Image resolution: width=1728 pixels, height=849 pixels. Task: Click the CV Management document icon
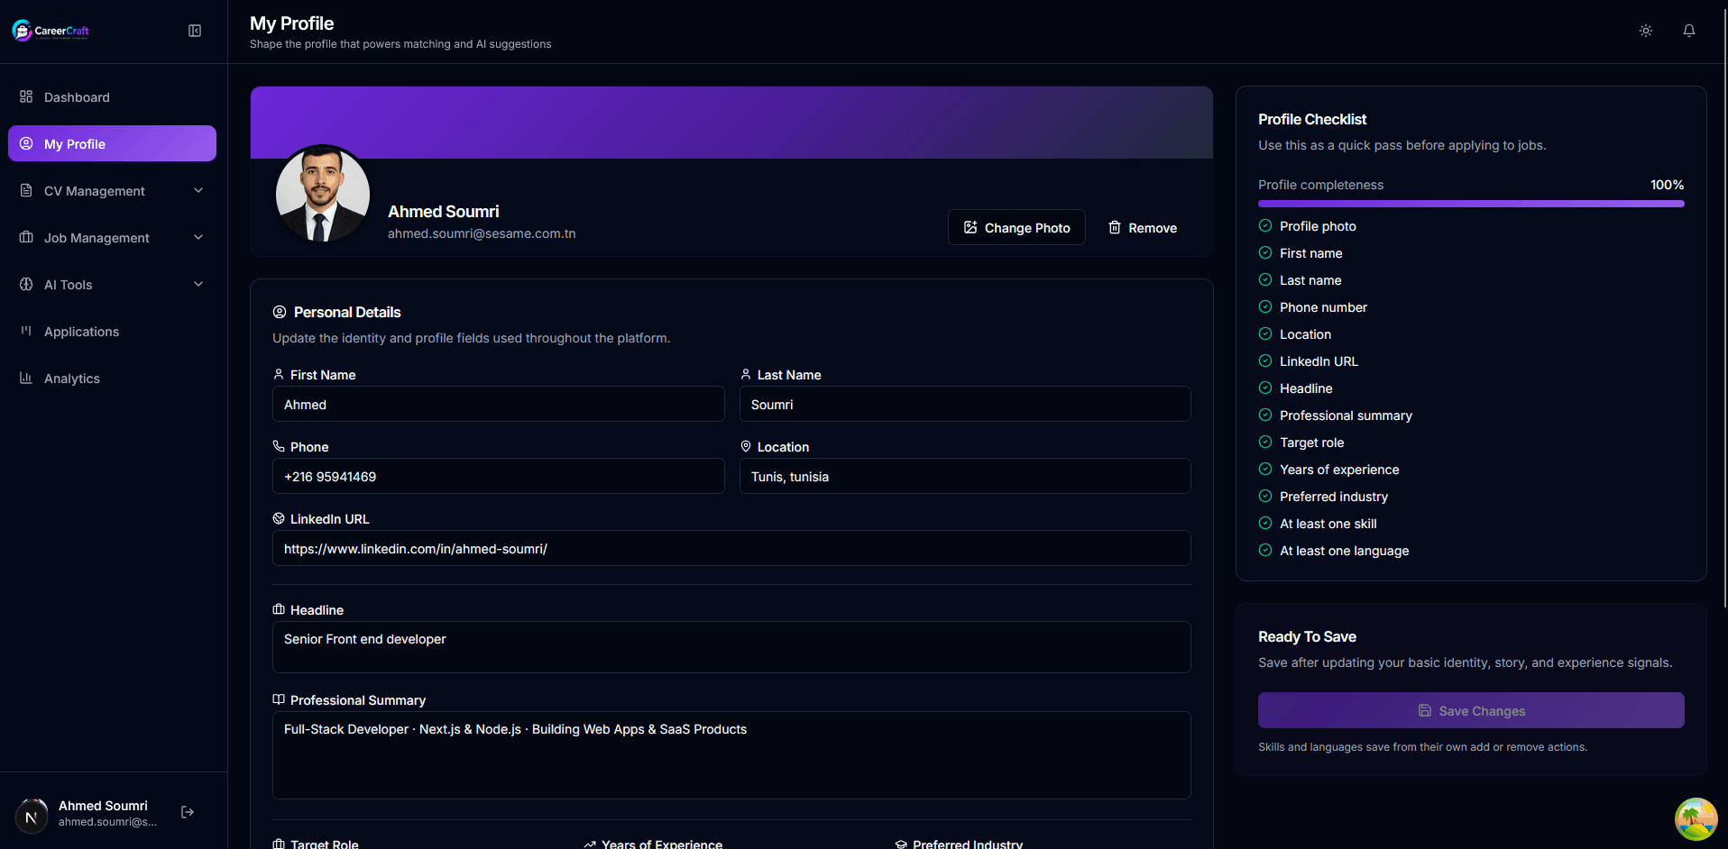(26, 190)
